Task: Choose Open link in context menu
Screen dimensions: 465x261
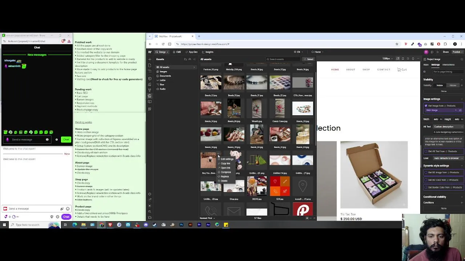Action: point(225,168)
